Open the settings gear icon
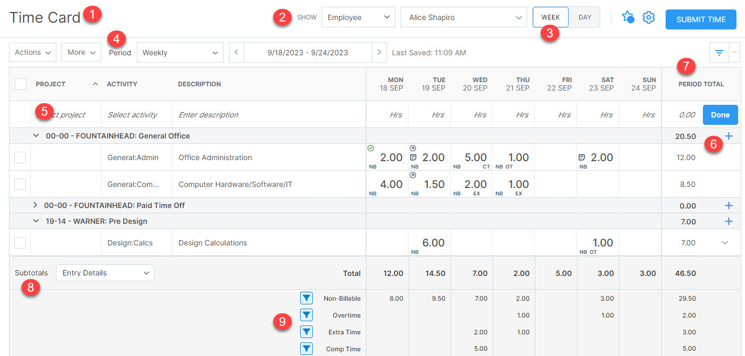This screenshot has width=745, height=356. tap(649, 18)
